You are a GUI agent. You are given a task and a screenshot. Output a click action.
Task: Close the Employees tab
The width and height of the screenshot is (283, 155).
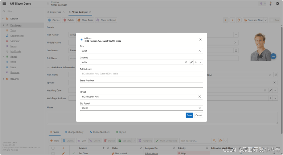63,12
